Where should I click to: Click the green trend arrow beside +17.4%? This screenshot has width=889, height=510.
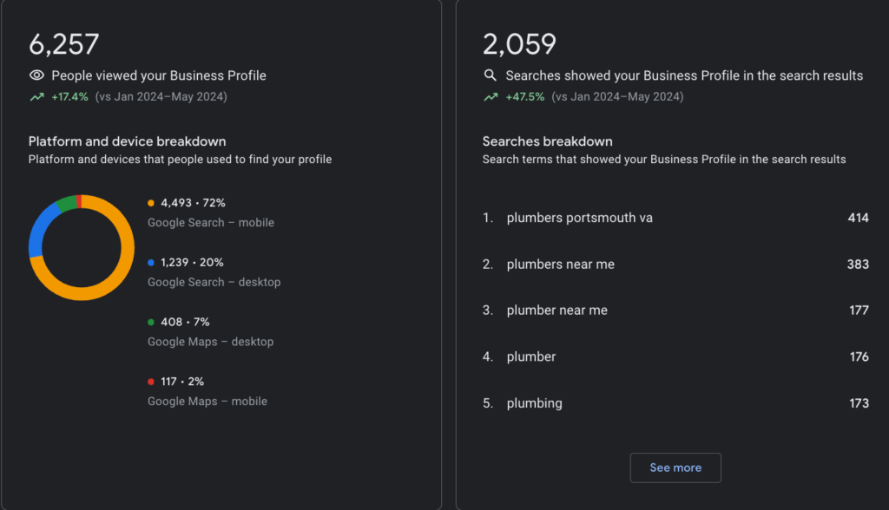(36, 97)
